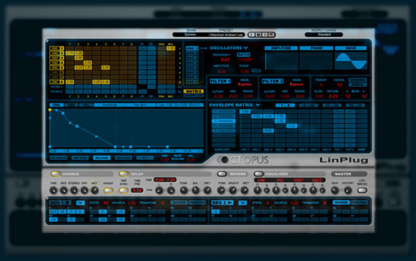Select OSC 1 in the blue oscillator list

(x=192, y=48)
